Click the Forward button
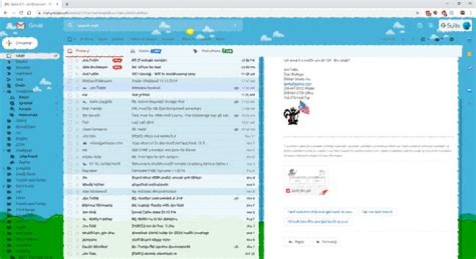This screenshot has width=476, height=259. (326, 242)
